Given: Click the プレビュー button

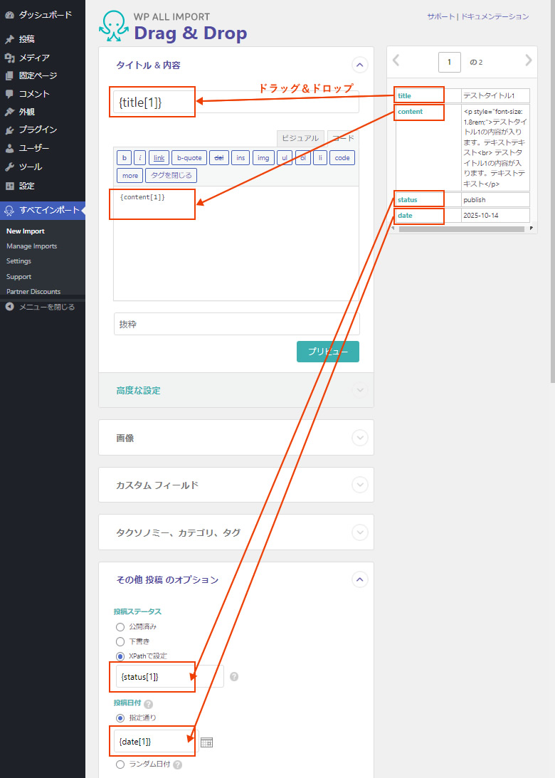Looking at the screenshot, I should (327, 352).
